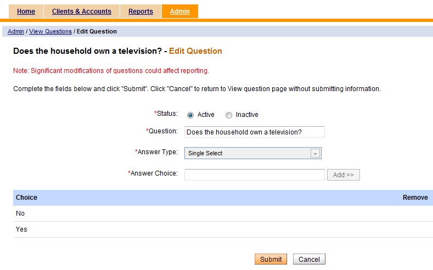Expand the Answer Type dropdown
The image size is (433, 270).
pyautogui.click(x=253, y=154)
